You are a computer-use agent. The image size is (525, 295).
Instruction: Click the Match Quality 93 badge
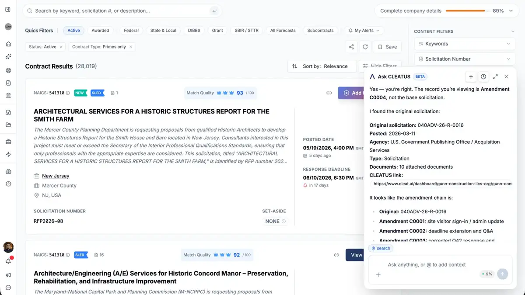point(220,93)
